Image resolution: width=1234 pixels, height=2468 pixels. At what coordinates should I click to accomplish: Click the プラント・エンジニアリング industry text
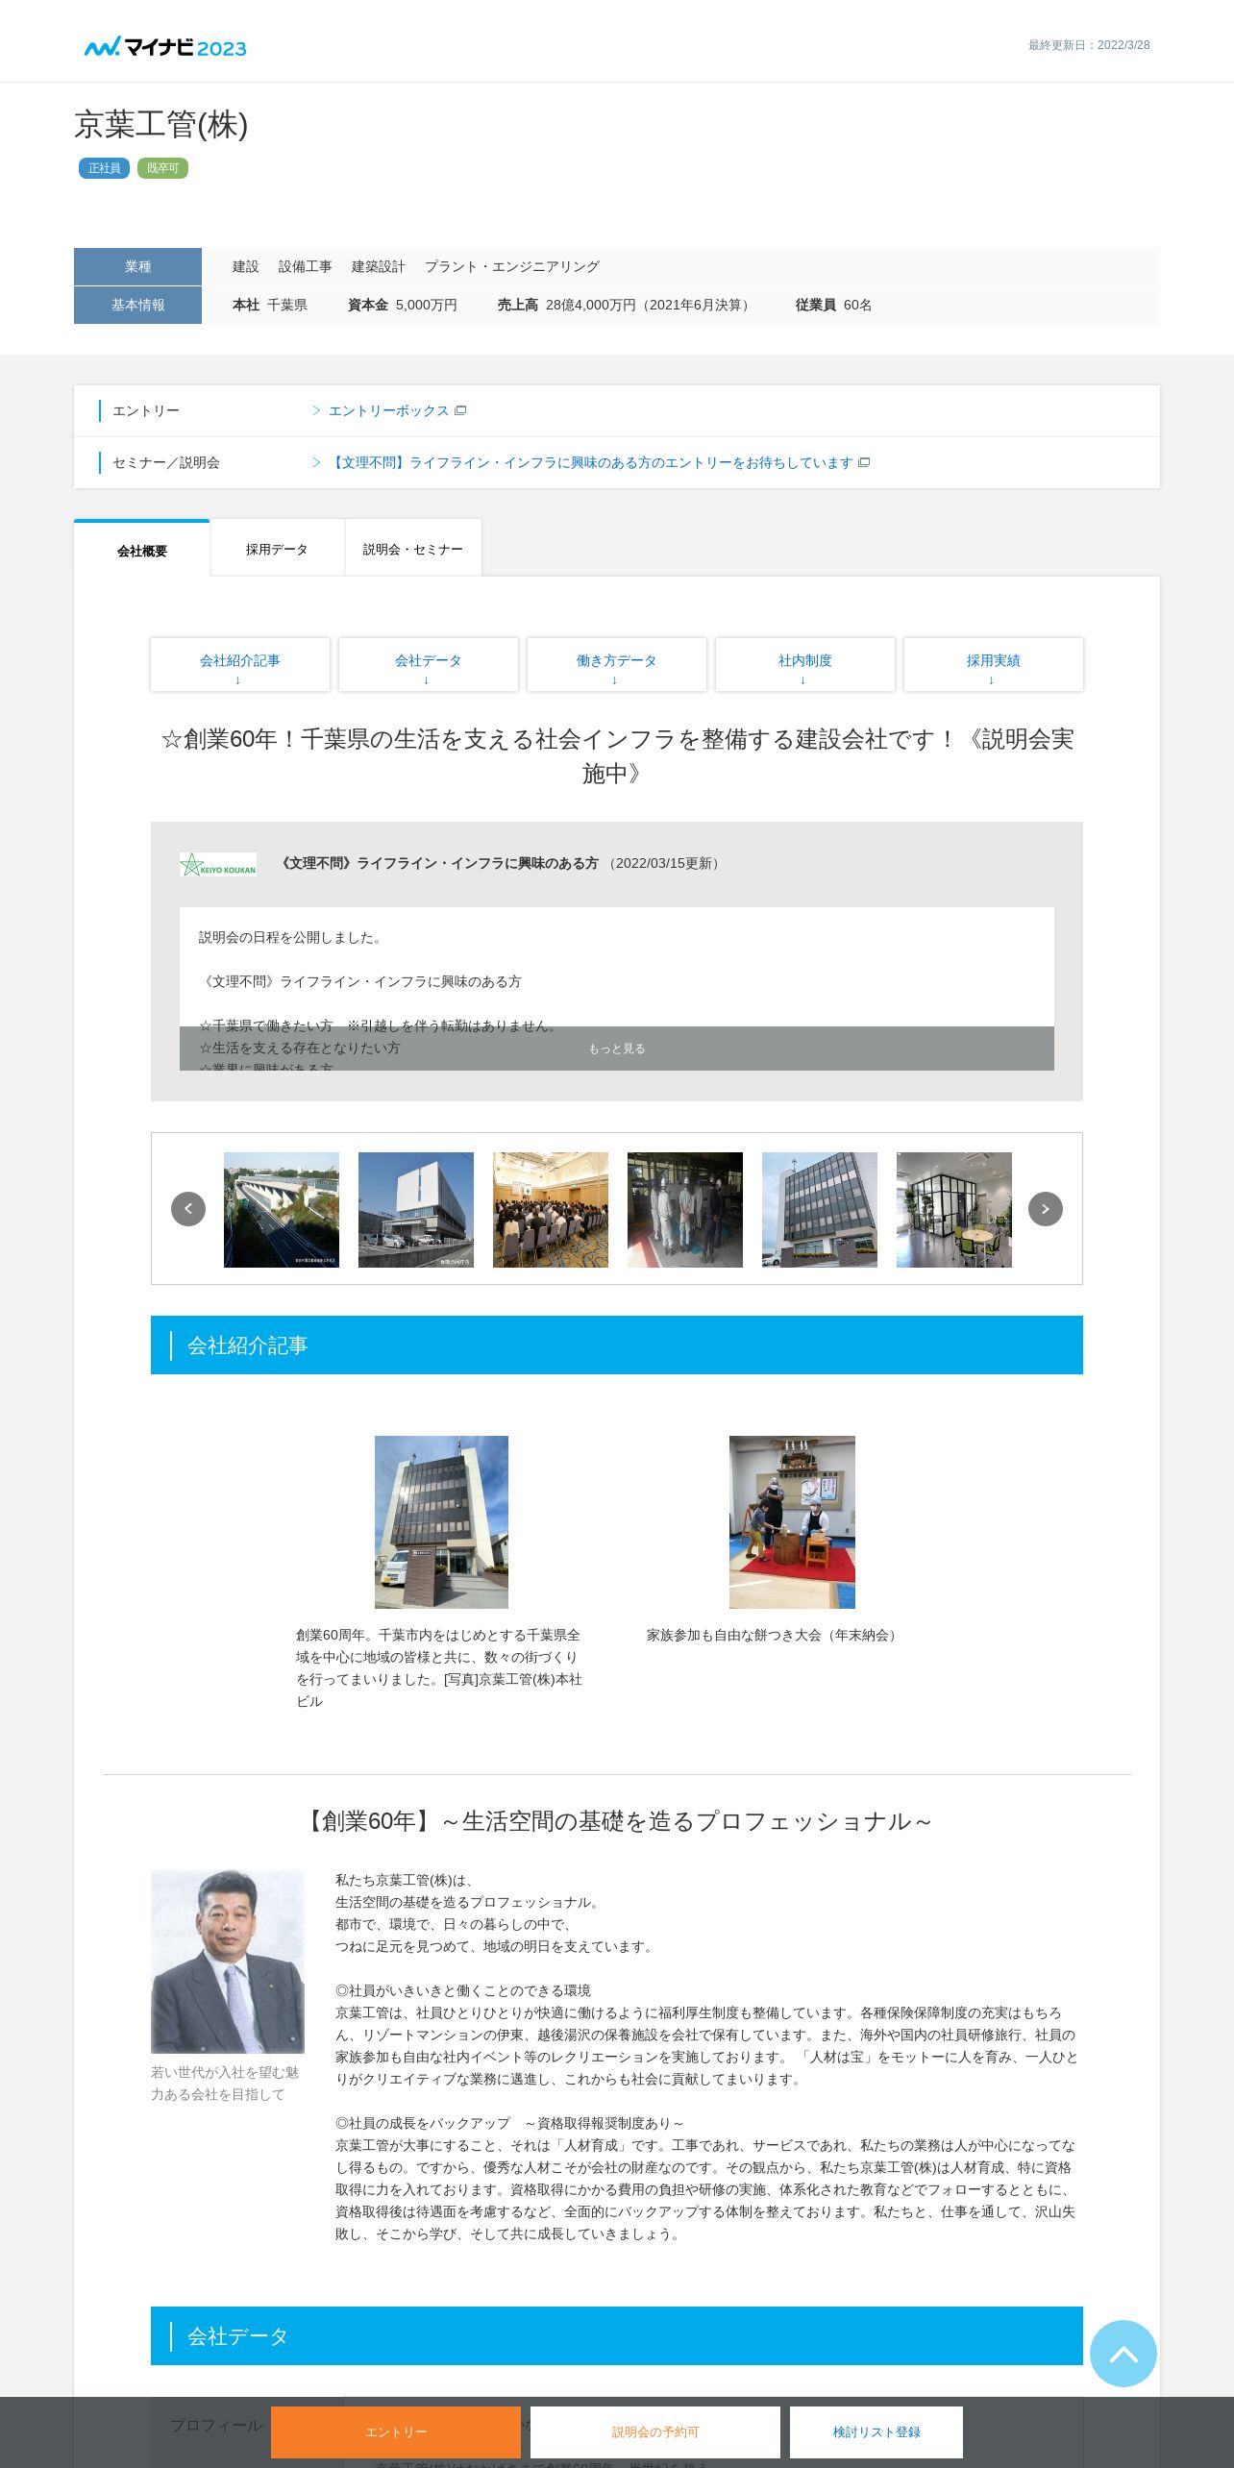512,267
